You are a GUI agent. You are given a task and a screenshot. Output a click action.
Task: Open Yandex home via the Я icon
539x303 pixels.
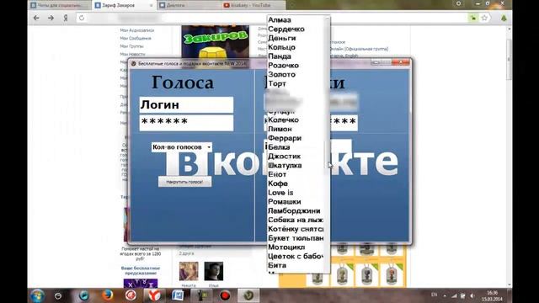click(66, 18)
